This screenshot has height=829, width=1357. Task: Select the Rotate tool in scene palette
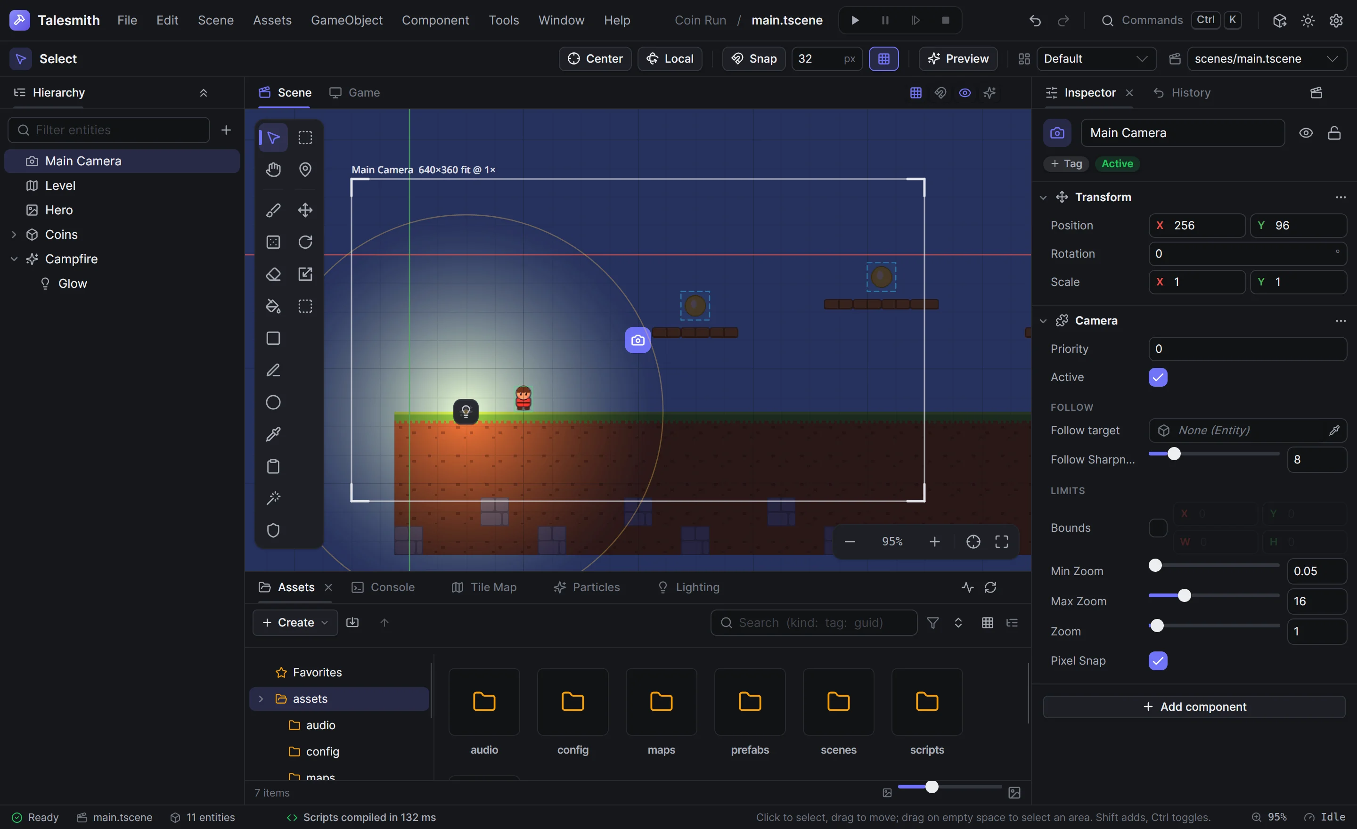pos(305,242)
